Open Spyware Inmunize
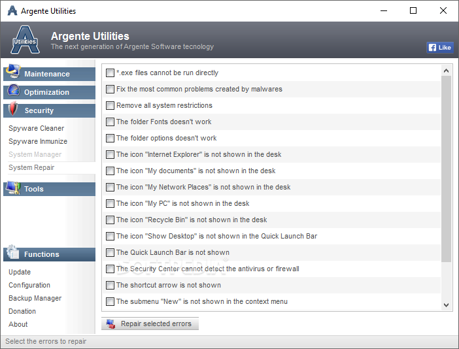The height and width of the screenshot is (349, 459). [38, 141]
